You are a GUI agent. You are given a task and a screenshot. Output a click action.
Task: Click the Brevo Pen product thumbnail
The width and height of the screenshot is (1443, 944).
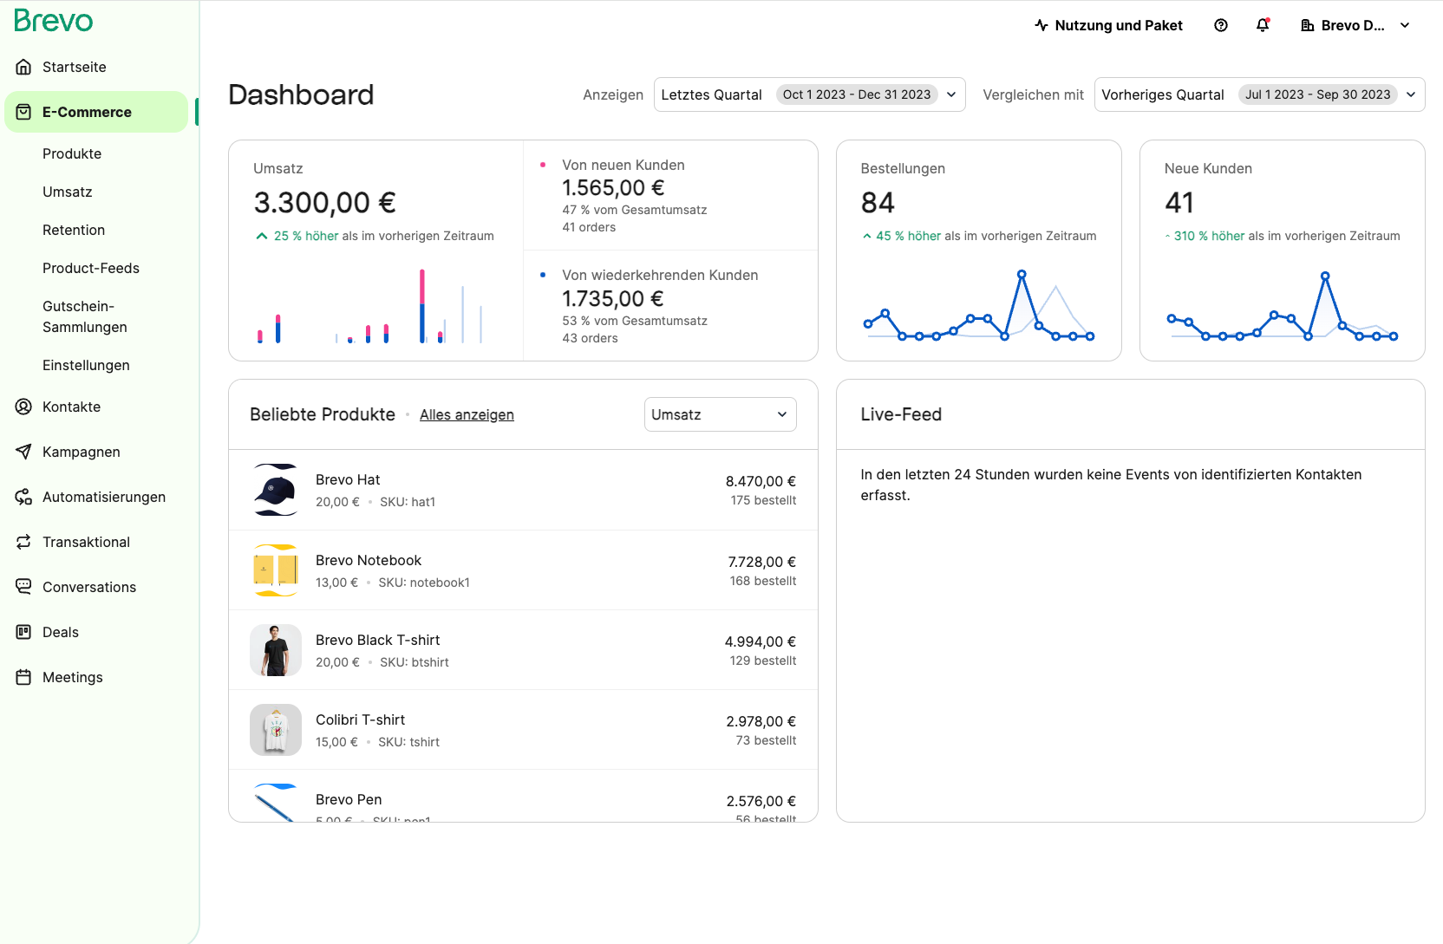coord(276,803)
